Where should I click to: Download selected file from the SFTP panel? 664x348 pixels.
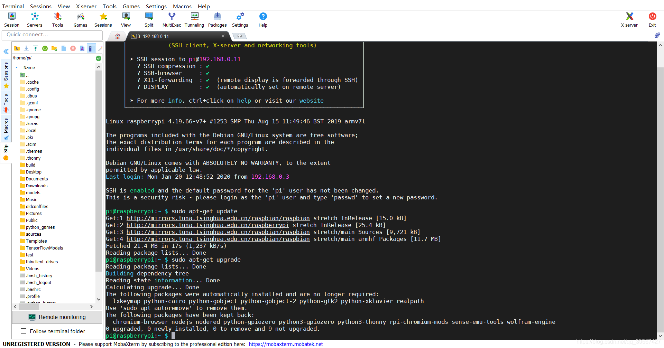pos(26,48)
